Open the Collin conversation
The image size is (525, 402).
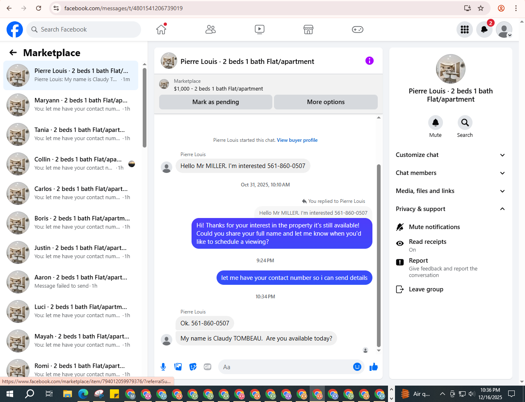71,164
